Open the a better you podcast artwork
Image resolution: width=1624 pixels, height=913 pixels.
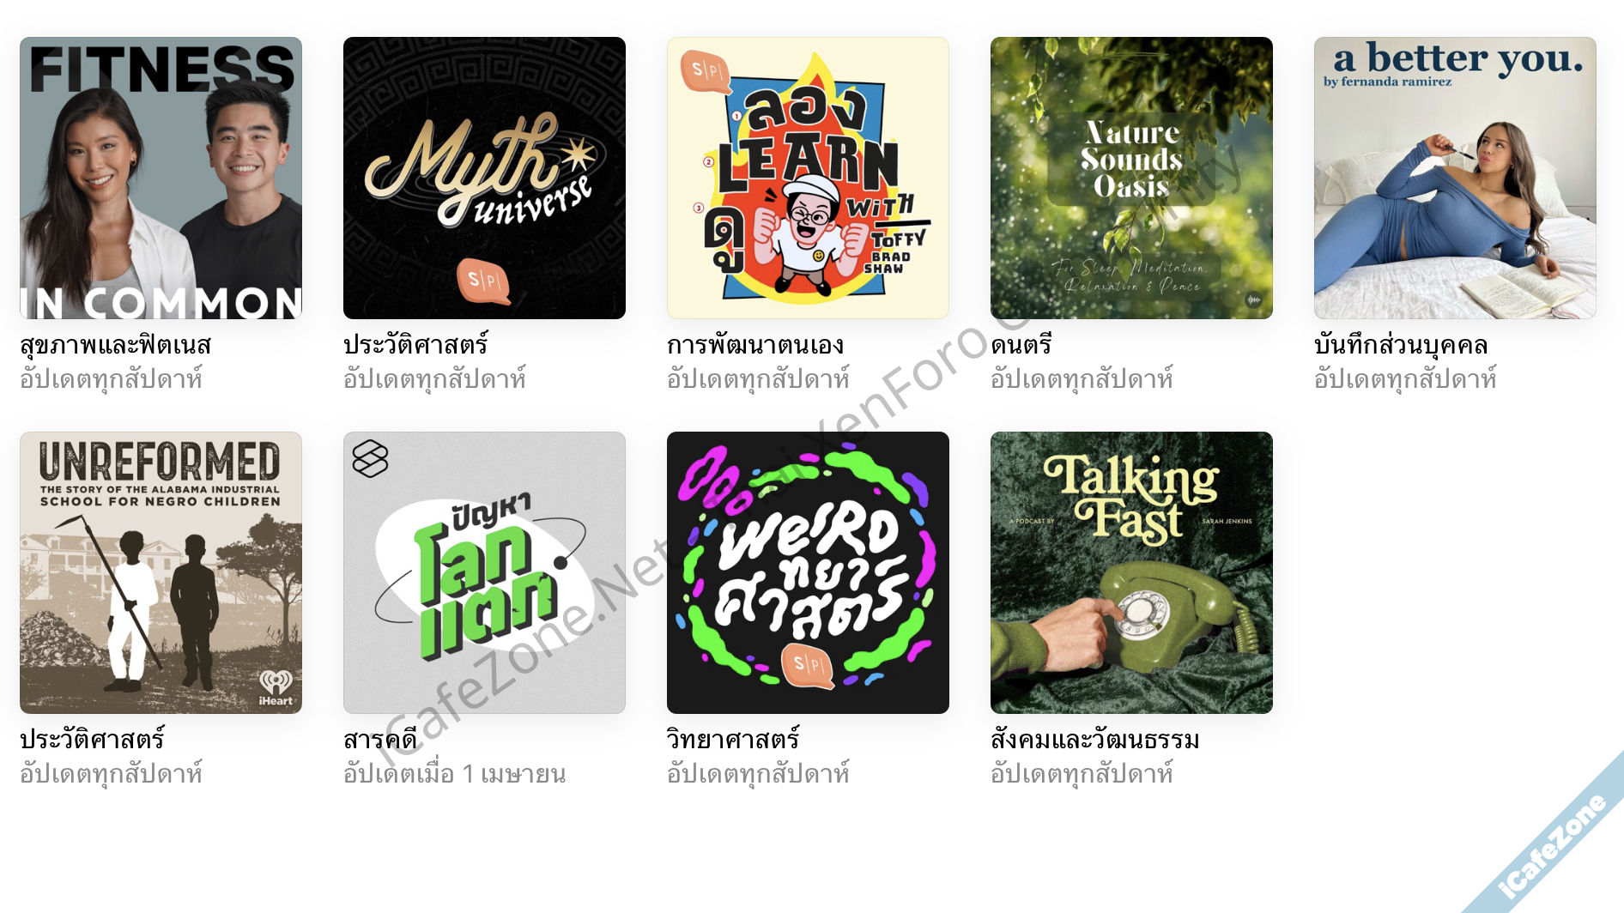coord(1455,178)
